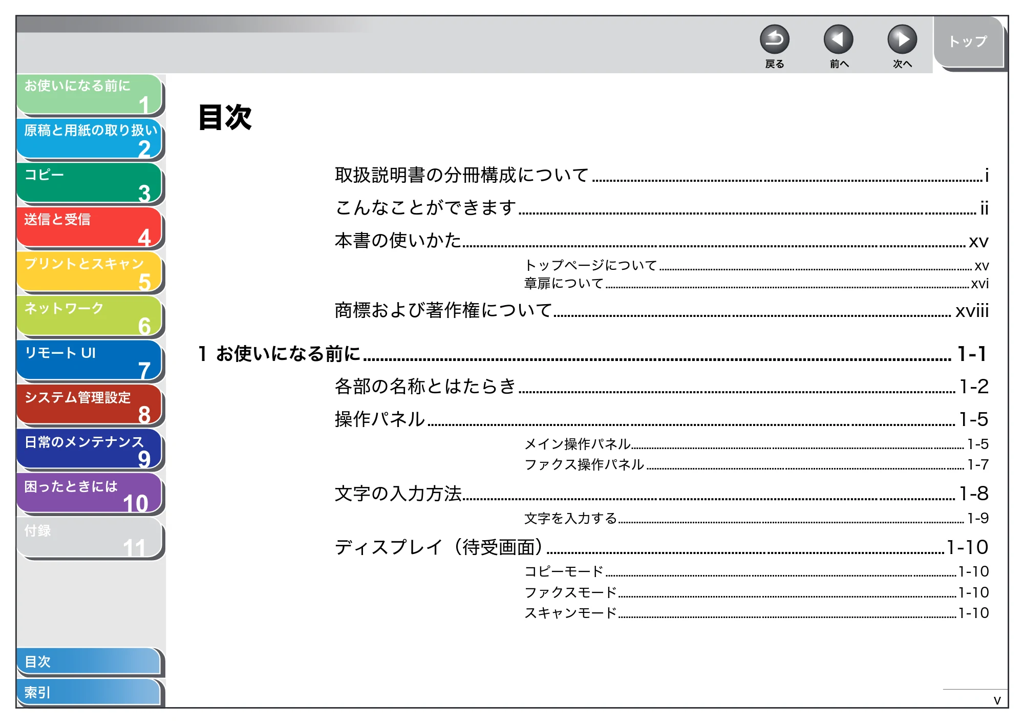Go to 文字を入力する entry

click(756, 518)
